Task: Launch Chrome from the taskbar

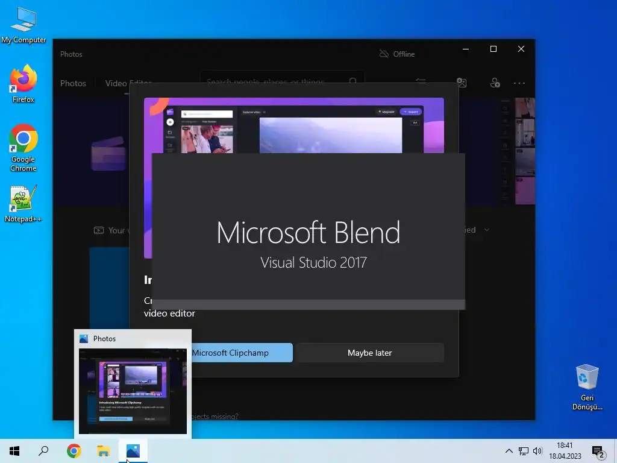Action: tap(74, 451)
